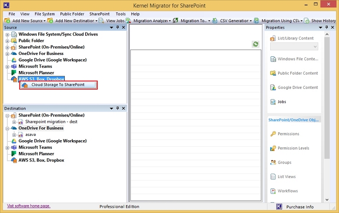Open the Source panel options dropdown arrow
This screenshot has height=213, width=339.
112,28
